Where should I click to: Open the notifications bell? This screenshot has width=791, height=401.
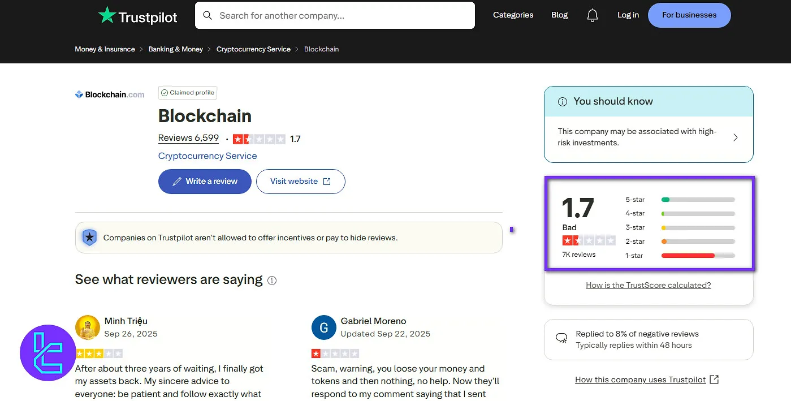point(592,15)
